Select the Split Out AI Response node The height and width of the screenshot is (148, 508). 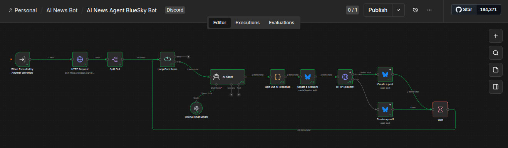(277, 77)
